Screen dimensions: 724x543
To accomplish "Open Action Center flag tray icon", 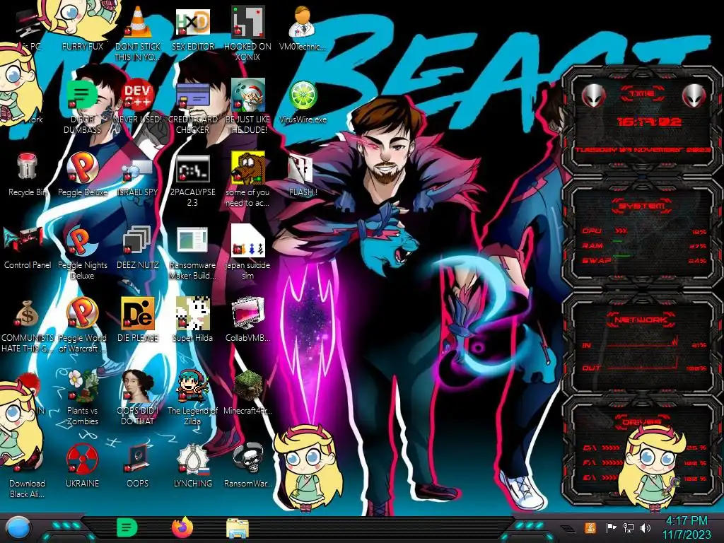I will coord(611,527).
